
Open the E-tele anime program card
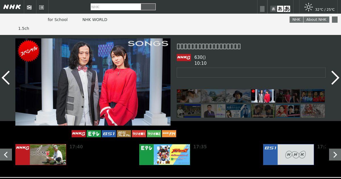tap(165, 155)
